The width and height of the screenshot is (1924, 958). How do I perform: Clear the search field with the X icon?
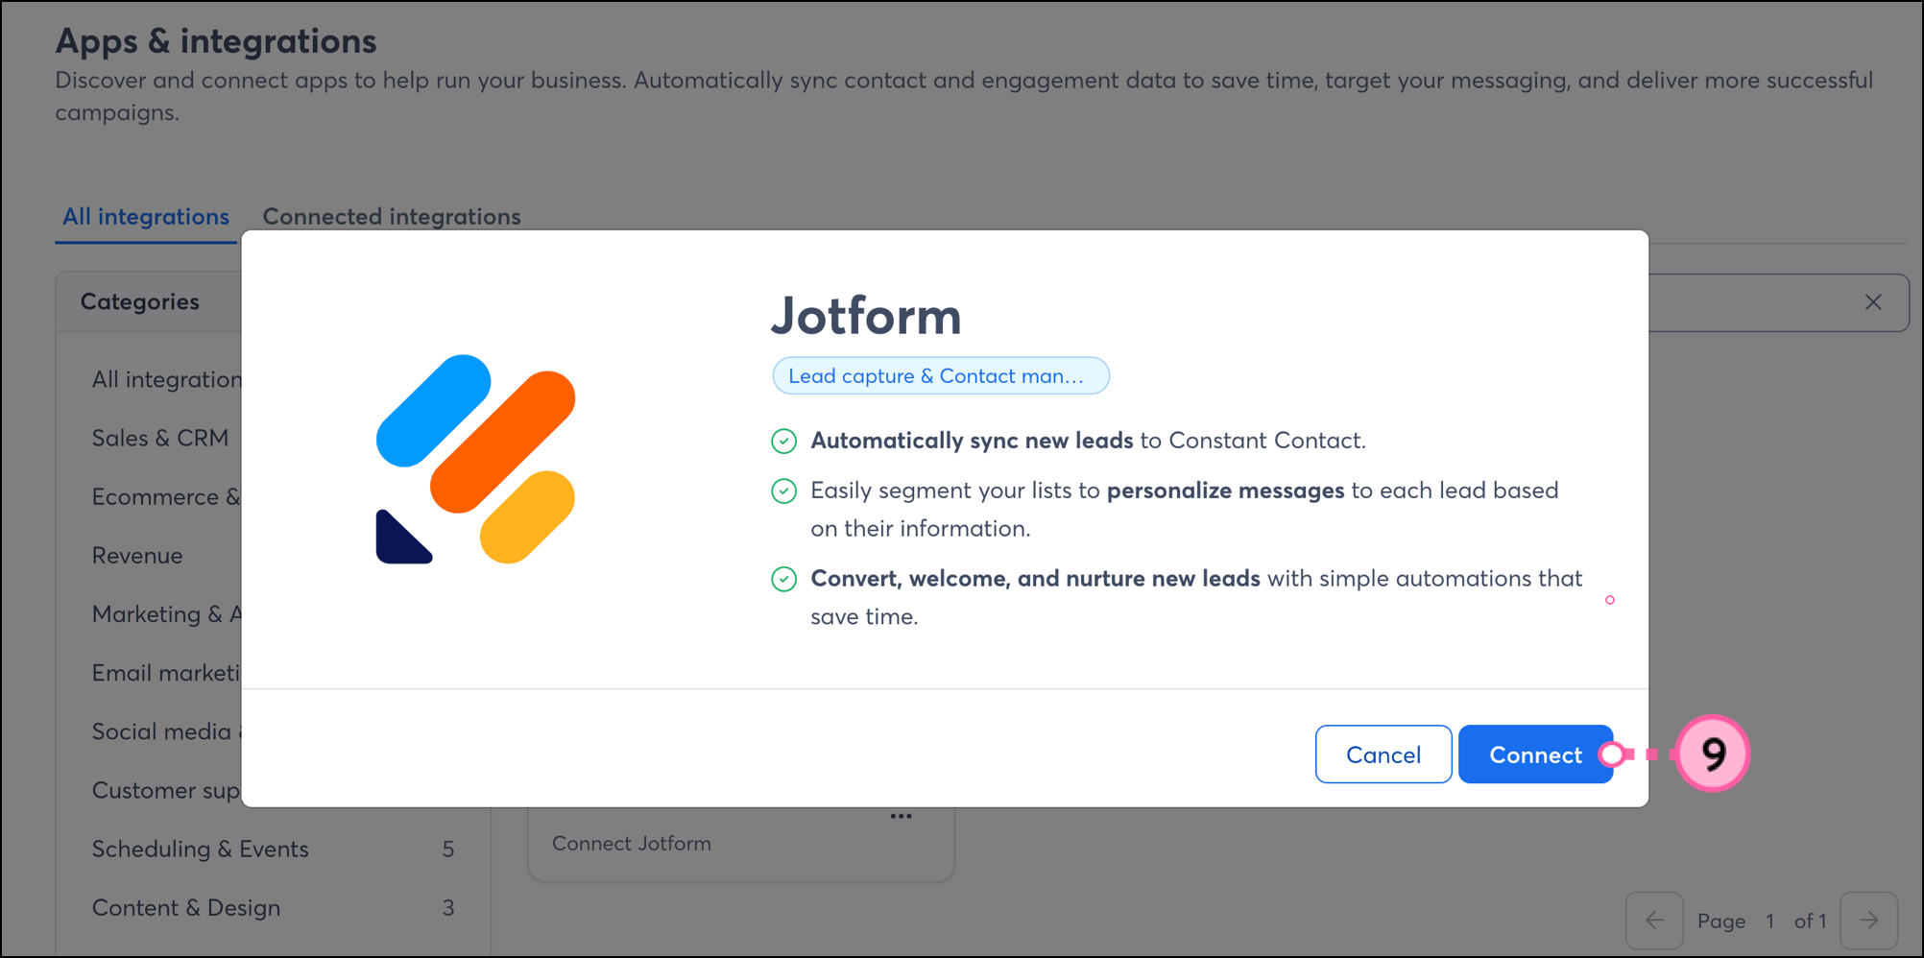pyautogui.click(x=1872, y=302)
